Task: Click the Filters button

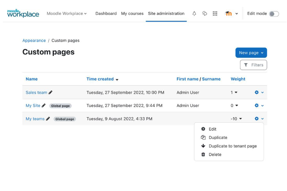Action: click(253, 65)
